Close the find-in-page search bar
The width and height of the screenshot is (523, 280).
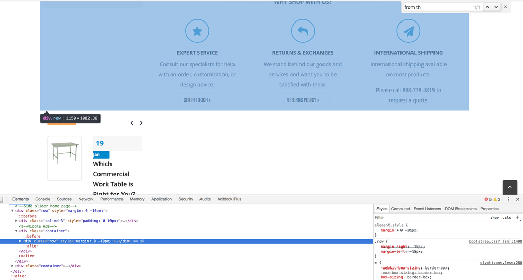coord(505,7)
